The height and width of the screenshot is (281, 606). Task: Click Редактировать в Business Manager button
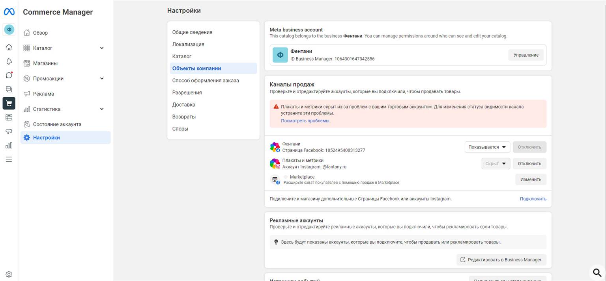coord(501,260)
